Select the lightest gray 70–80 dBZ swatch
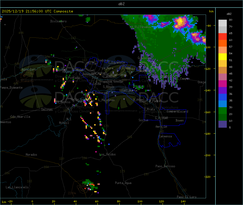This screenshot has width=243, height=205. [x=222, y=23]
